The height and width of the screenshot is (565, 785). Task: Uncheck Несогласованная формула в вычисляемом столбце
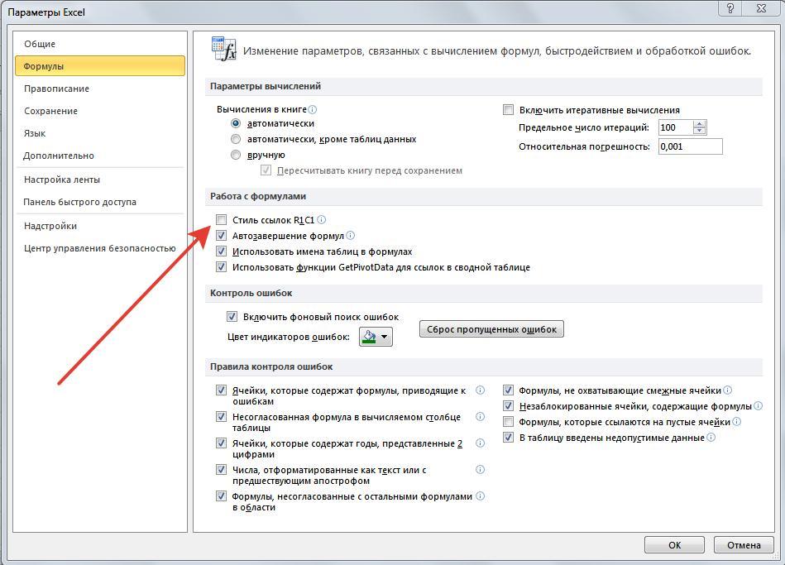222,417
